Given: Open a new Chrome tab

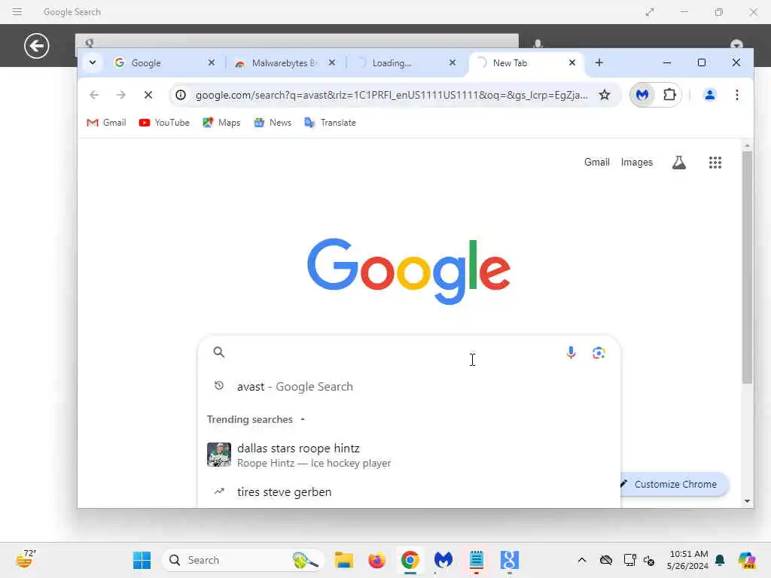Looking at the screenshot, I should pos(599,63).
